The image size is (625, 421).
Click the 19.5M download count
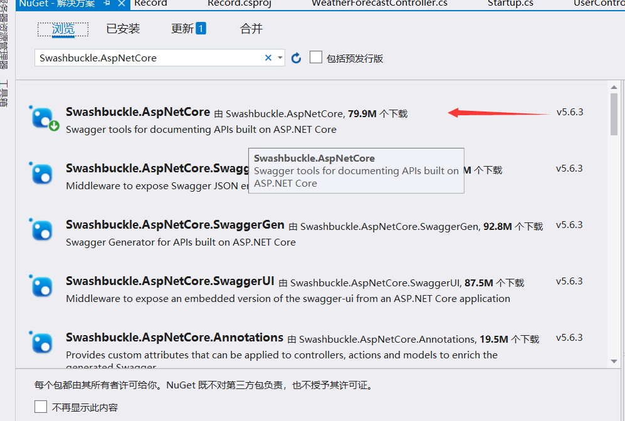(494, 340)
